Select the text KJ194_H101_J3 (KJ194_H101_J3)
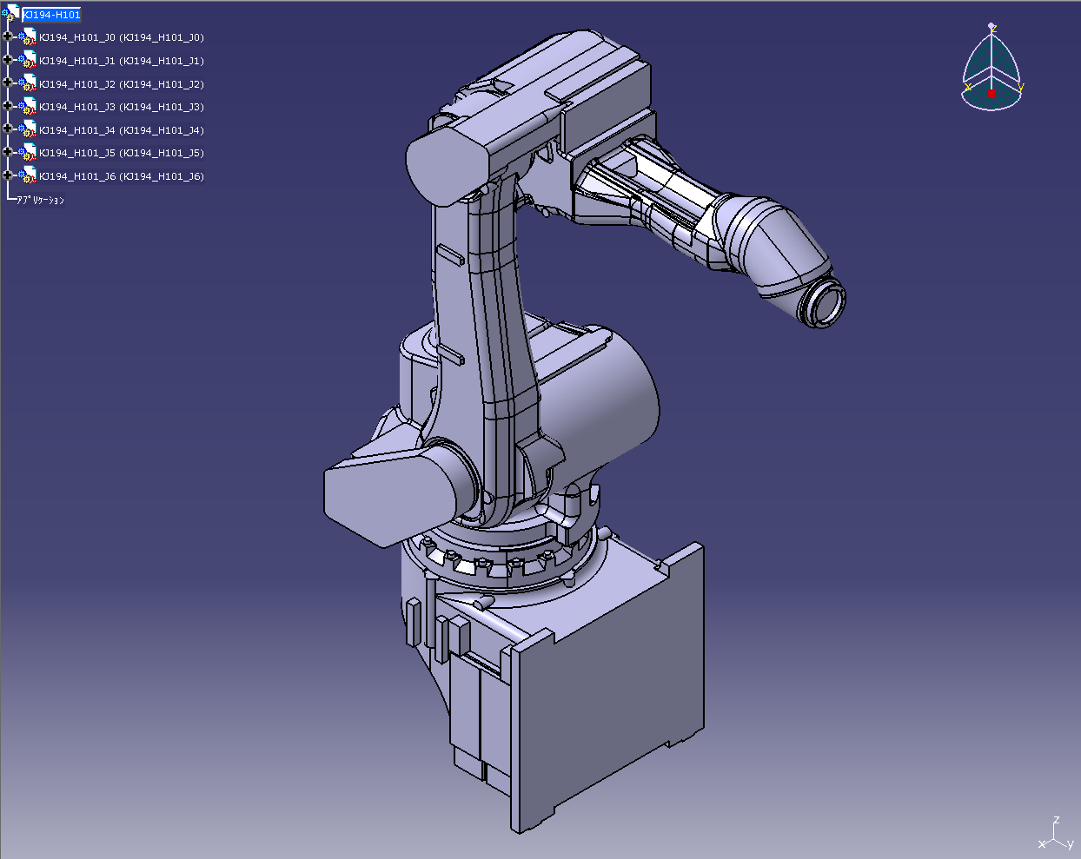Image resolution: width=1081 pixels, height=859 pixels. coord(122,107)
